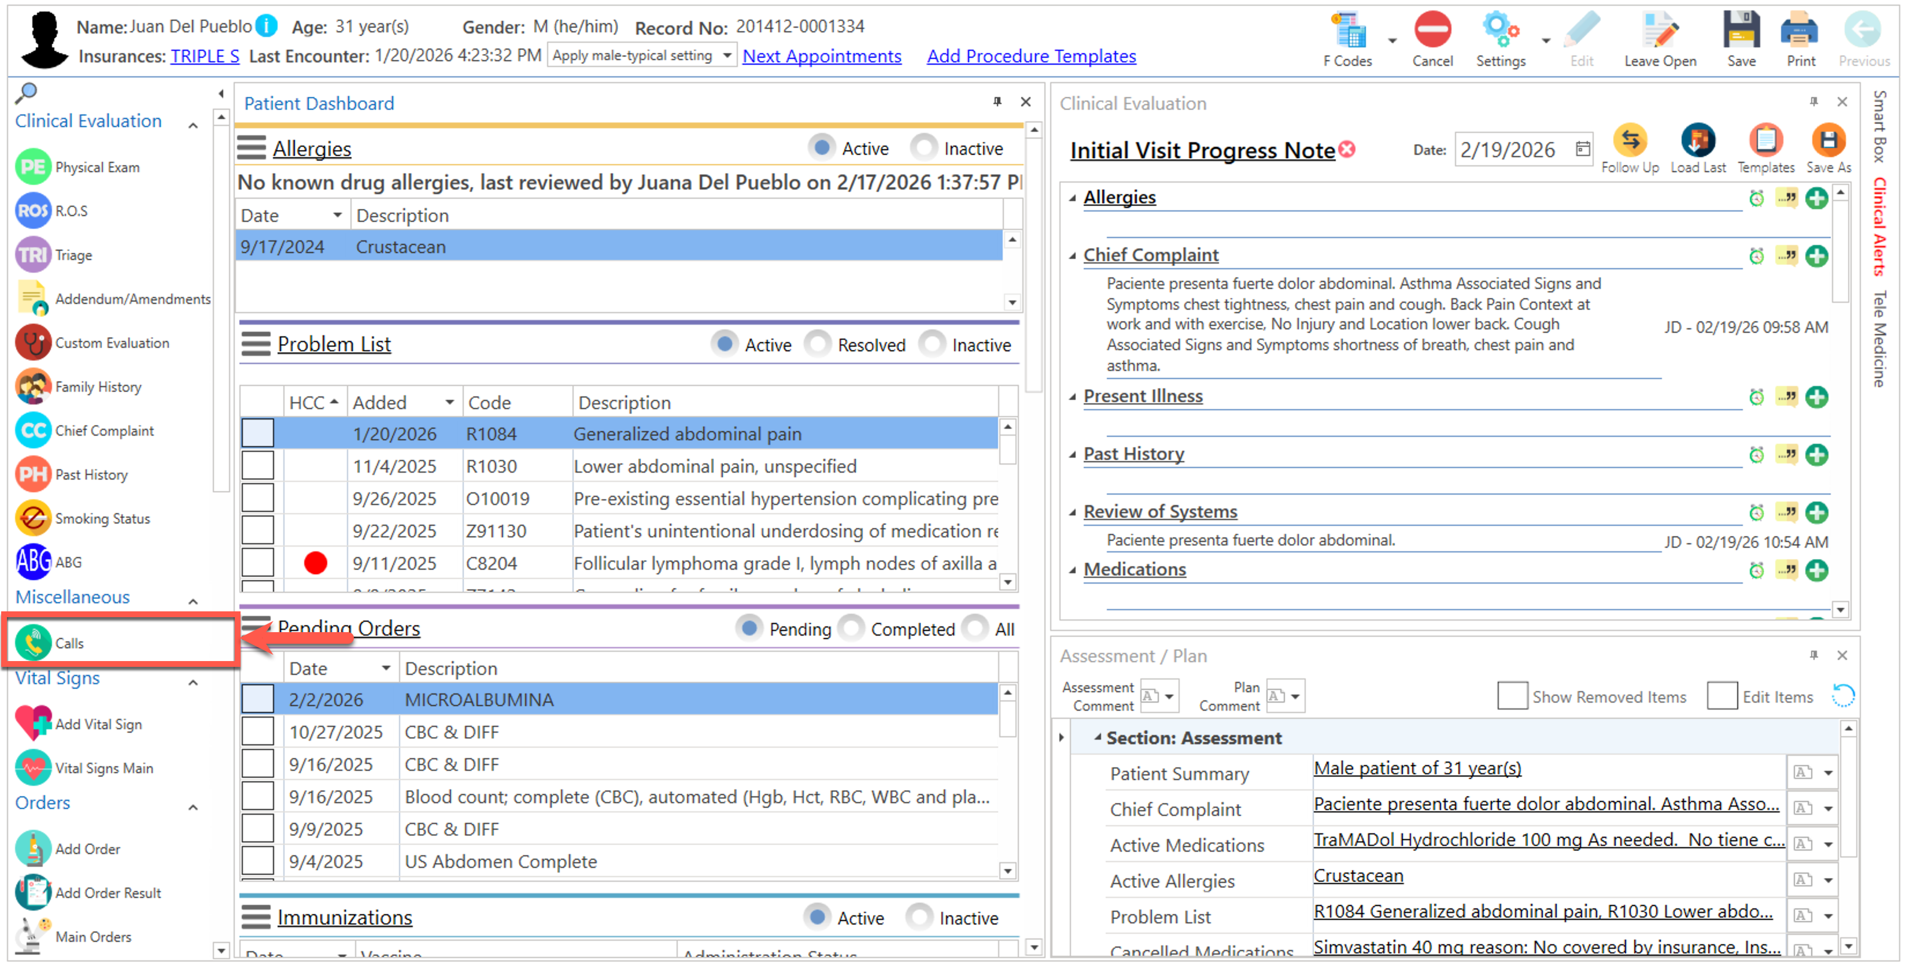Open the Clinical Alerts side tab

tap(1880, 227)
